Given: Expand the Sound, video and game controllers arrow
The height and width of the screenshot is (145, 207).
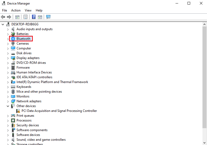Looking at the screenshot, I should [8, 140].
